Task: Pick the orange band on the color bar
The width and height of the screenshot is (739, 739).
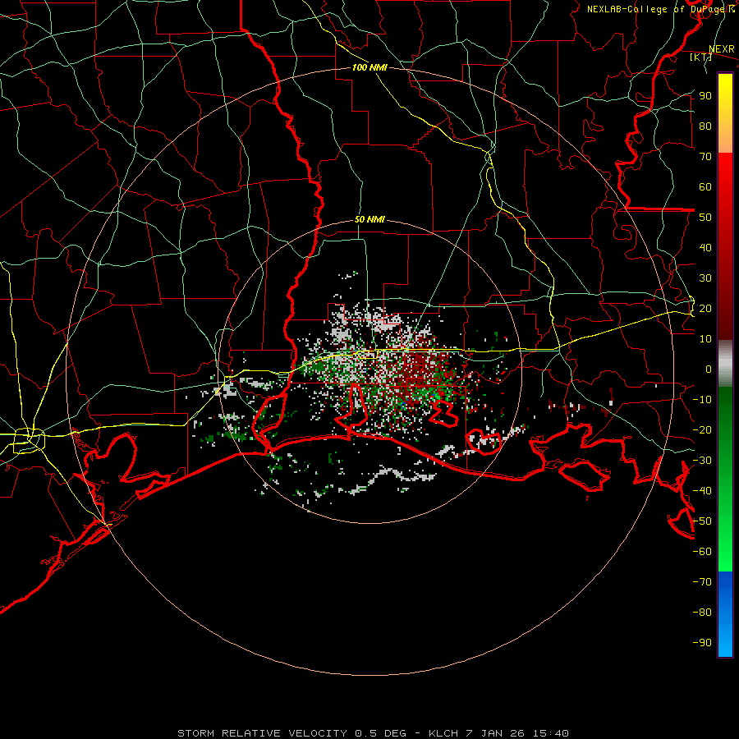Action: click(725, 136)
